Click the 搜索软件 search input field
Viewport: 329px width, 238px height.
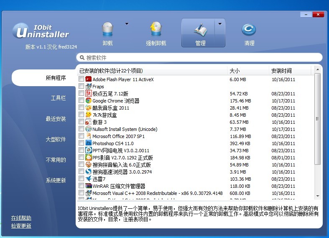201,58
